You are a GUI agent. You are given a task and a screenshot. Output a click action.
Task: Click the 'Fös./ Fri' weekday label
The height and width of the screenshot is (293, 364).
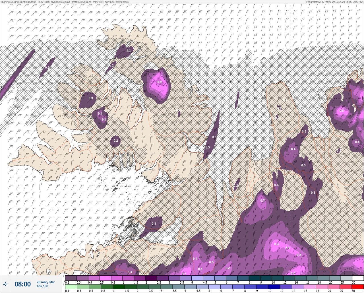(42, 286)
